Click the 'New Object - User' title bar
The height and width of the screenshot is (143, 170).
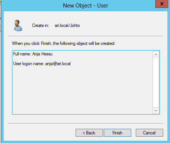coord(85,6)
